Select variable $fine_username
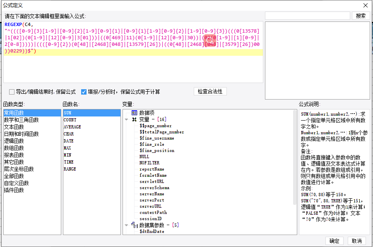The width and height of the screenshot is (373, 247). 157,138
